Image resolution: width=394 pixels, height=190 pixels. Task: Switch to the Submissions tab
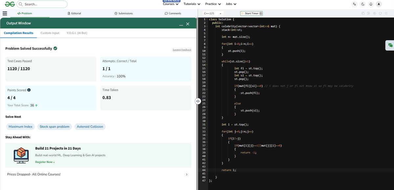pos(123,13)
